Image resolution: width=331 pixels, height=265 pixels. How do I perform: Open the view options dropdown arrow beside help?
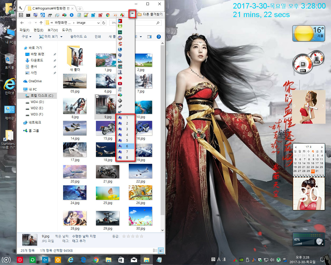[141, 37]
